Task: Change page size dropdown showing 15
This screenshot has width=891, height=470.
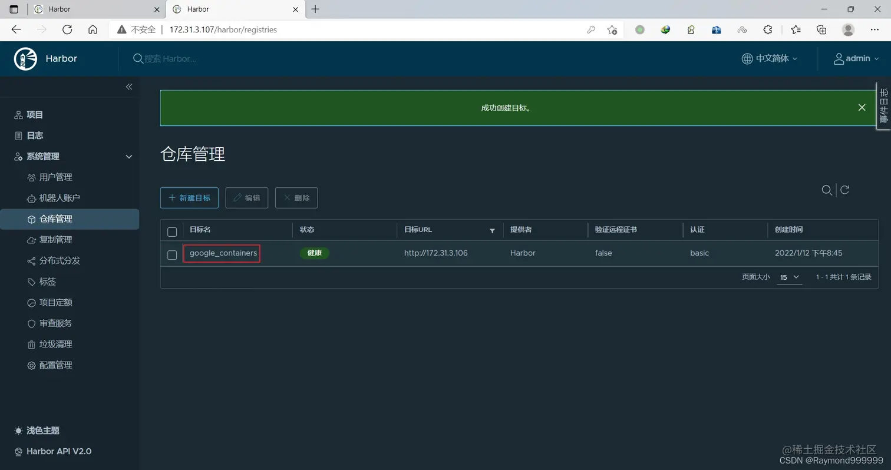Action: [790, 277]
